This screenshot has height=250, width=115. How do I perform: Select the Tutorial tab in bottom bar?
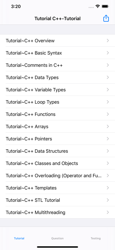[19, 238]
